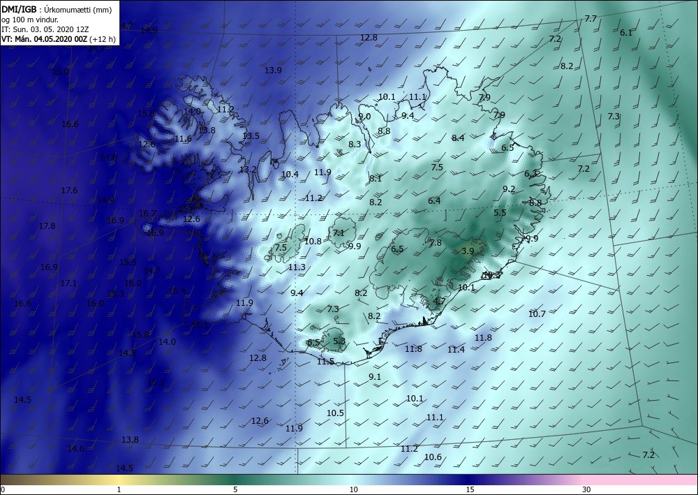The image size is (698, 495).
Task: Click the 3.9 value over the eastern highlands
Action: tap(468, 251)
